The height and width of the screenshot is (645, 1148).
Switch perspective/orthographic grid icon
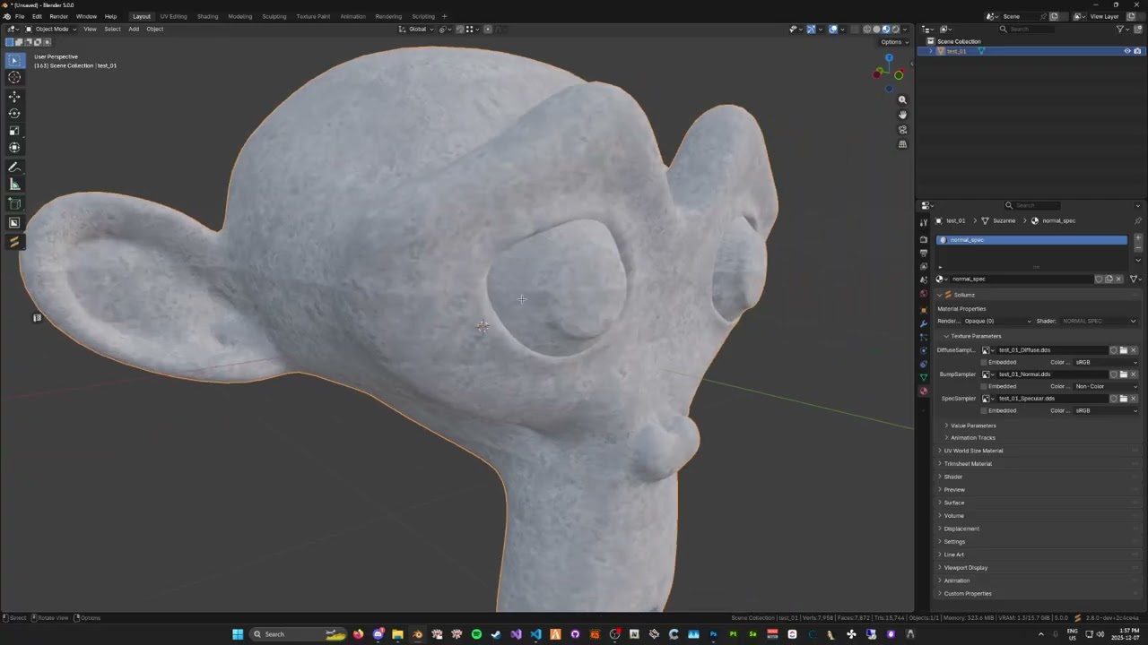(x=902, y=144)
